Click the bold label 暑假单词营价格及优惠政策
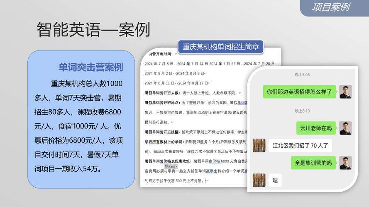 (168, 161)
